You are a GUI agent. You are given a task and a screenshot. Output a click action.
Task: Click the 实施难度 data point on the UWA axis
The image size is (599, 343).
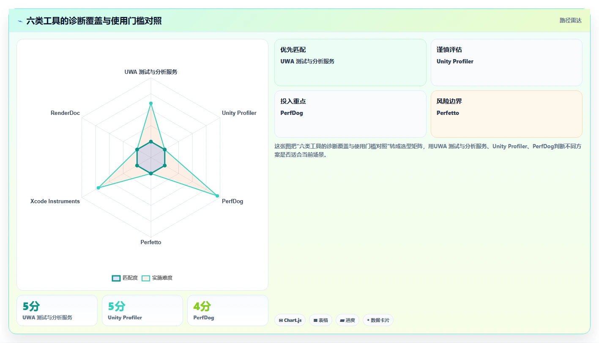tap(151, 103)
